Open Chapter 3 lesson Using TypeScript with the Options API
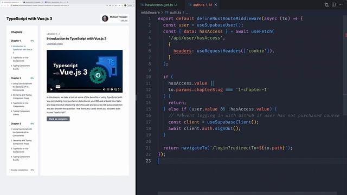The image size is (347, 195). coord(22,132)
